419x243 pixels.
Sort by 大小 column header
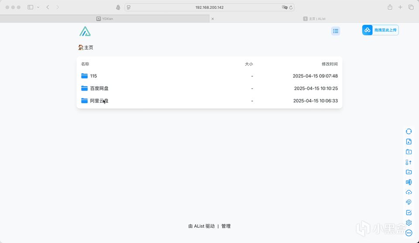coord(249,64)
